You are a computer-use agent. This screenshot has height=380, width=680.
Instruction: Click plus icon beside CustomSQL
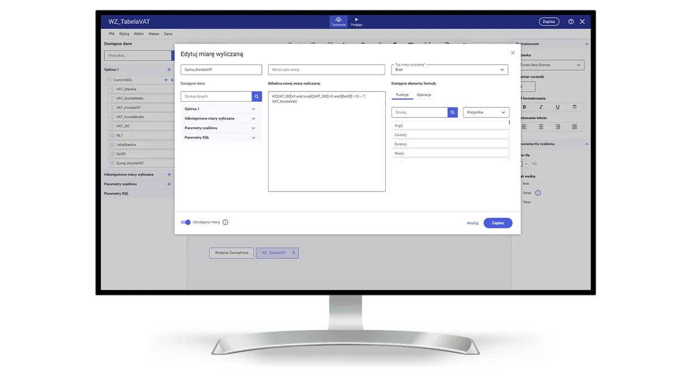click(x=166, y=80)
